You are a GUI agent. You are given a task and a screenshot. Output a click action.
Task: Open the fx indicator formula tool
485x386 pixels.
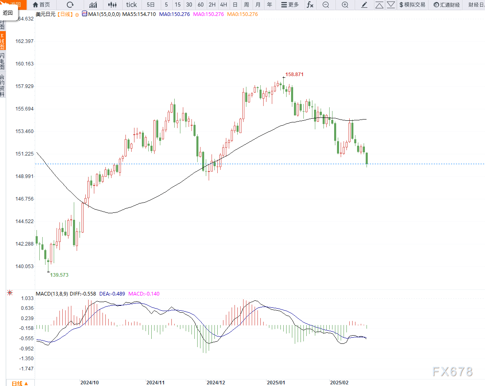[x=310, y=5]
